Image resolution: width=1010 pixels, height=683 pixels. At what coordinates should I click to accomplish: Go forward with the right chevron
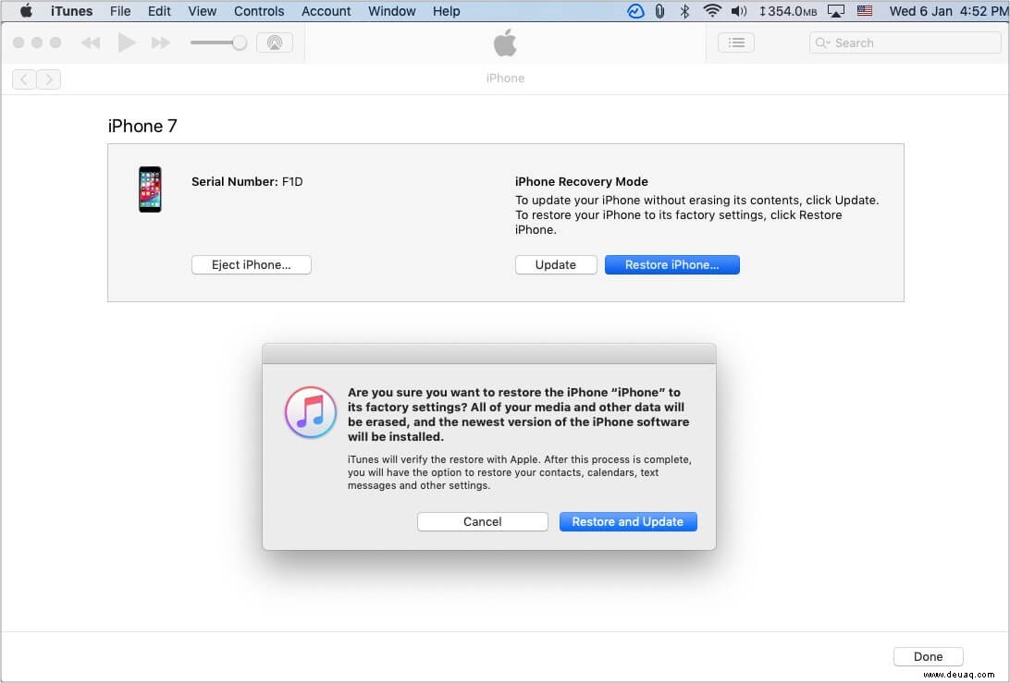(49, 79)
